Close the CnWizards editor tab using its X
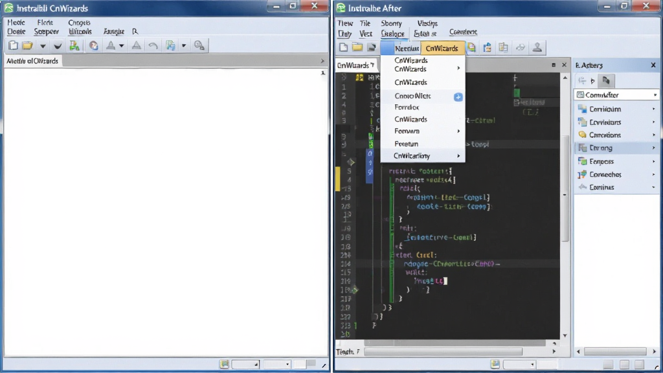 click(x=564, y=65)
